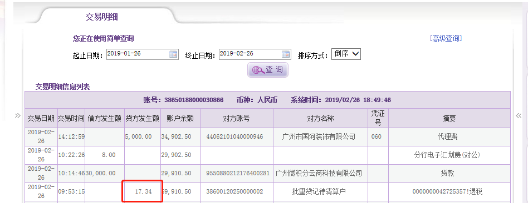Collapse the left panel using the double-chevron arrow

[17, 116]
